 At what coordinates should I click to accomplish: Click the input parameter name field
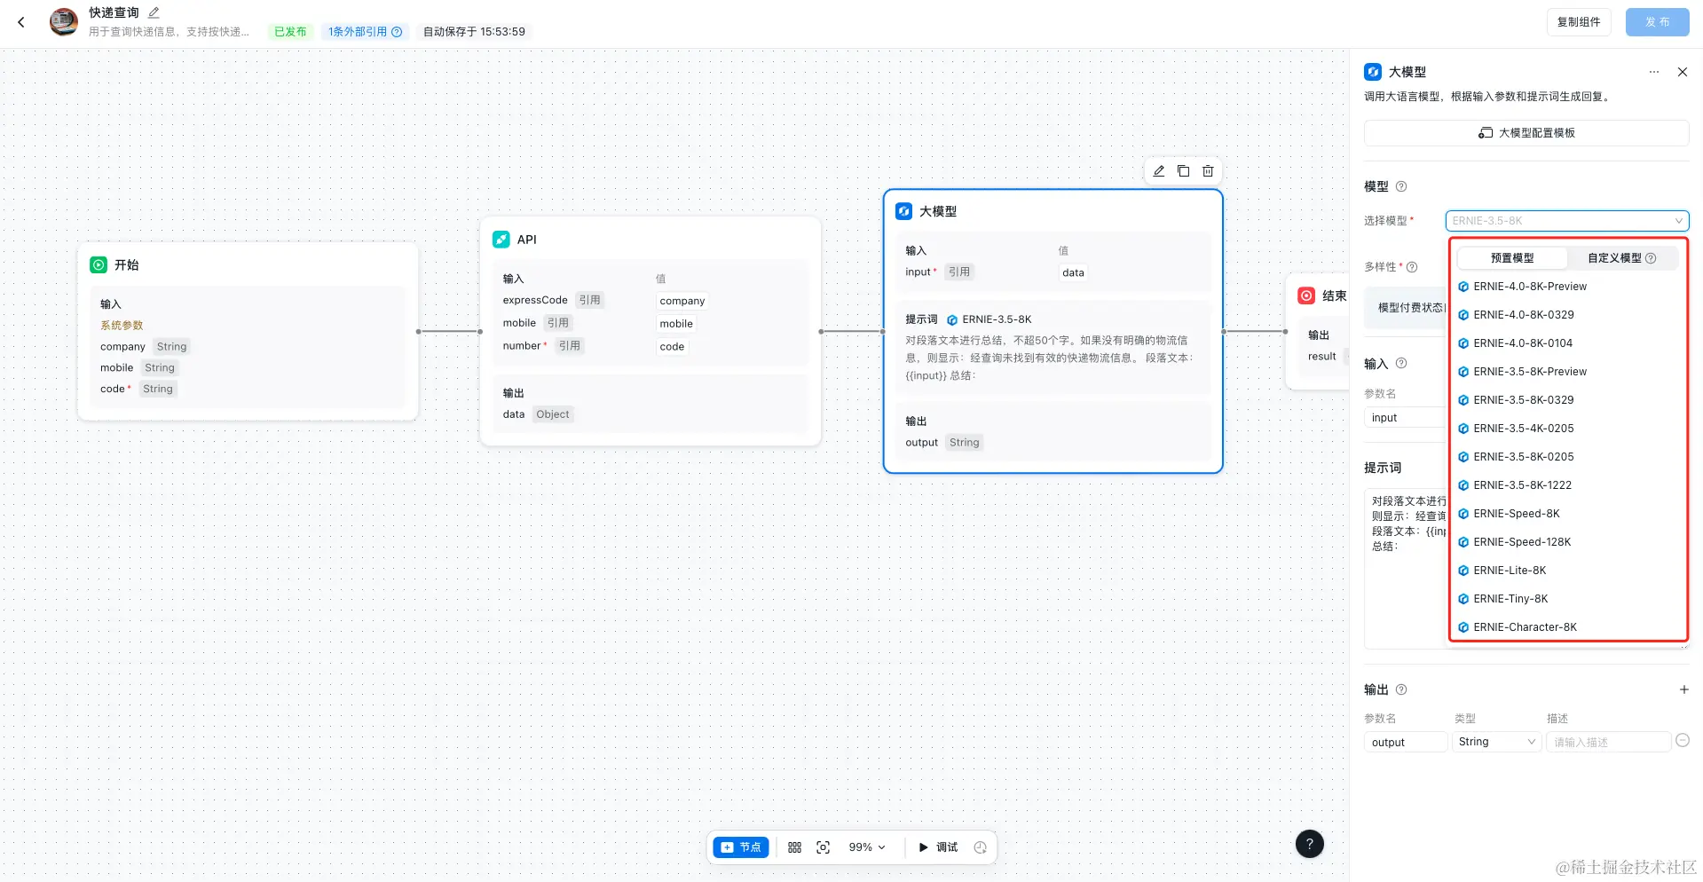(1405, 418)
